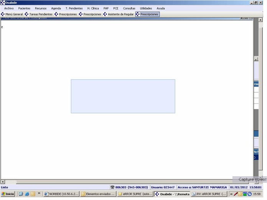Open the Archivo menu
This screenshot has width=267, height=200.
click(x=9, y=8)
